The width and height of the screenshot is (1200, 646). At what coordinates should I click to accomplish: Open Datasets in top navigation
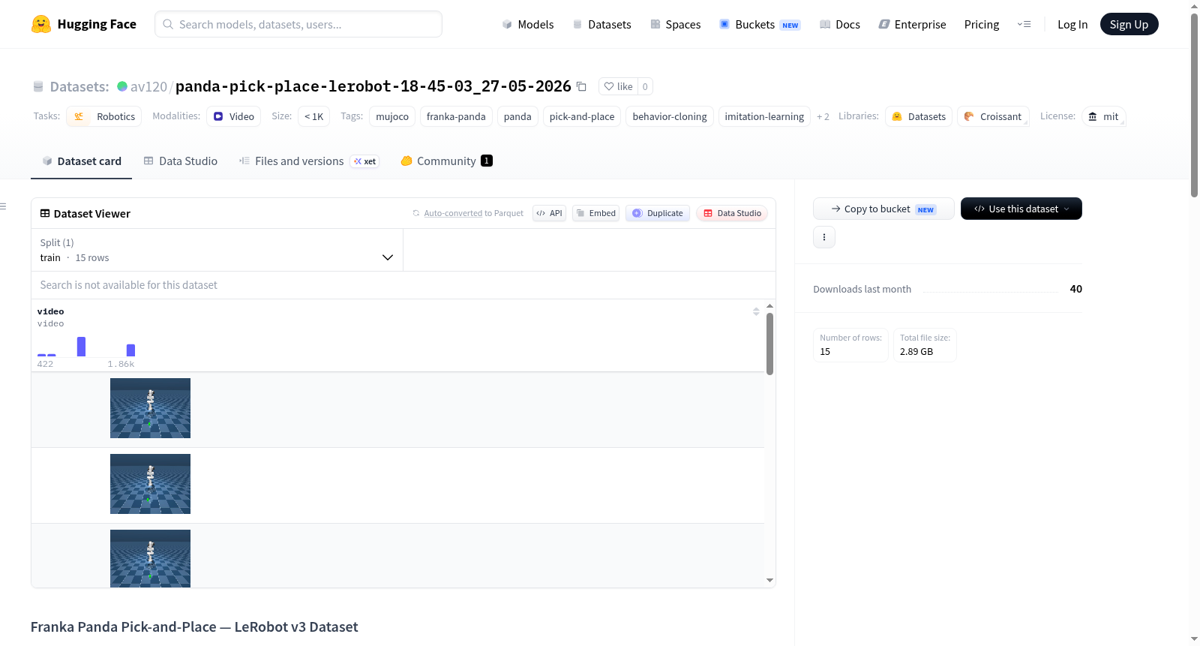(601, 24)
